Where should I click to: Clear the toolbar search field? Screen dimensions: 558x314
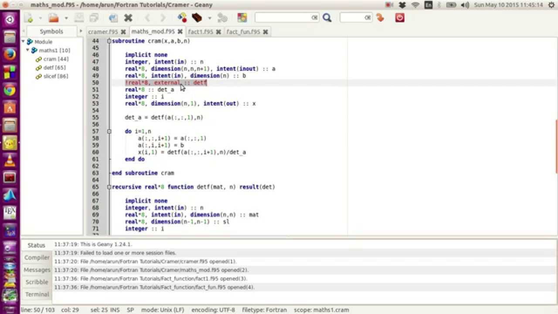click(x=315, y=18)
